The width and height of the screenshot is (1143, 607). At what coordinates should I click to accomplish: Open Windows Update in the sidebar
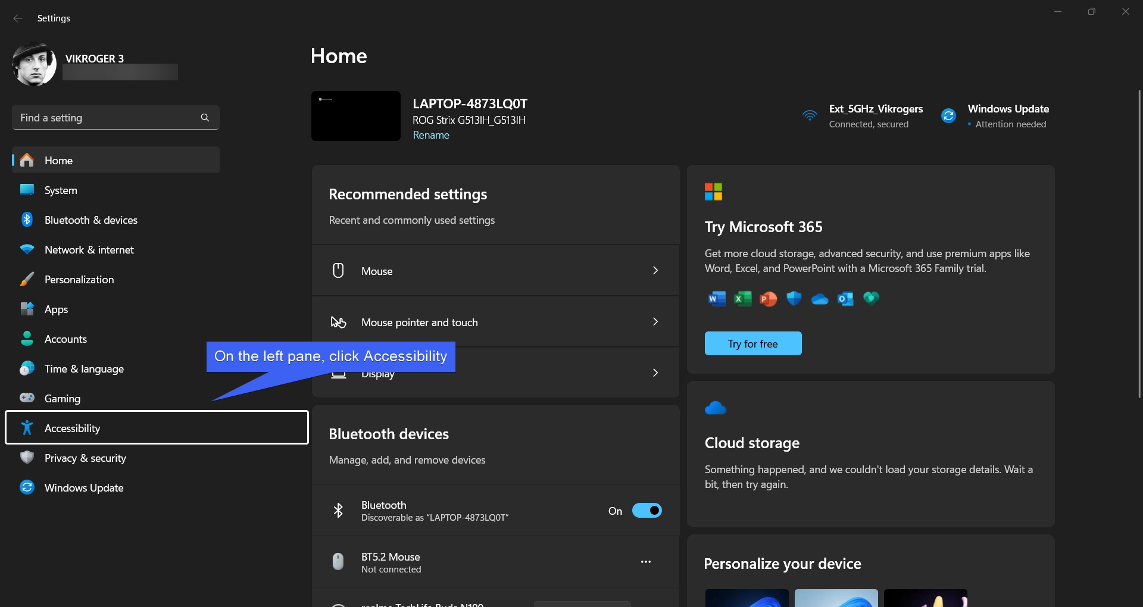(x=115, y=487)
